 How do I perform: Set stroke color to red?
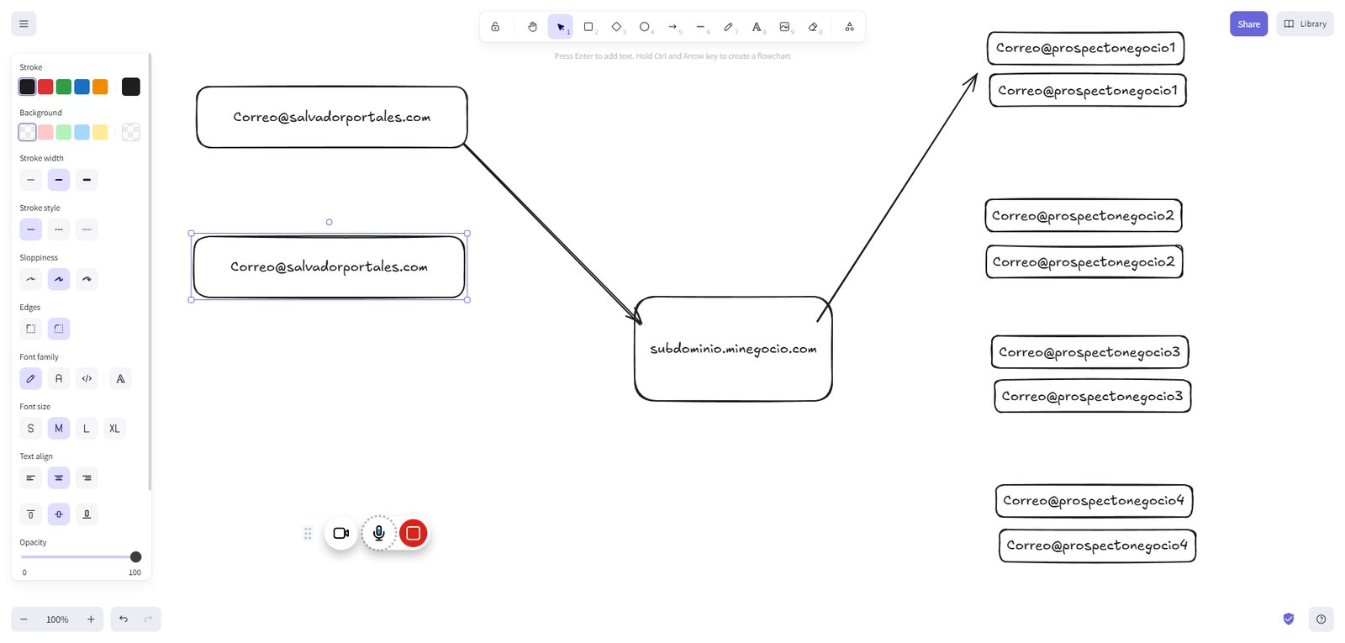pos(45,87)
